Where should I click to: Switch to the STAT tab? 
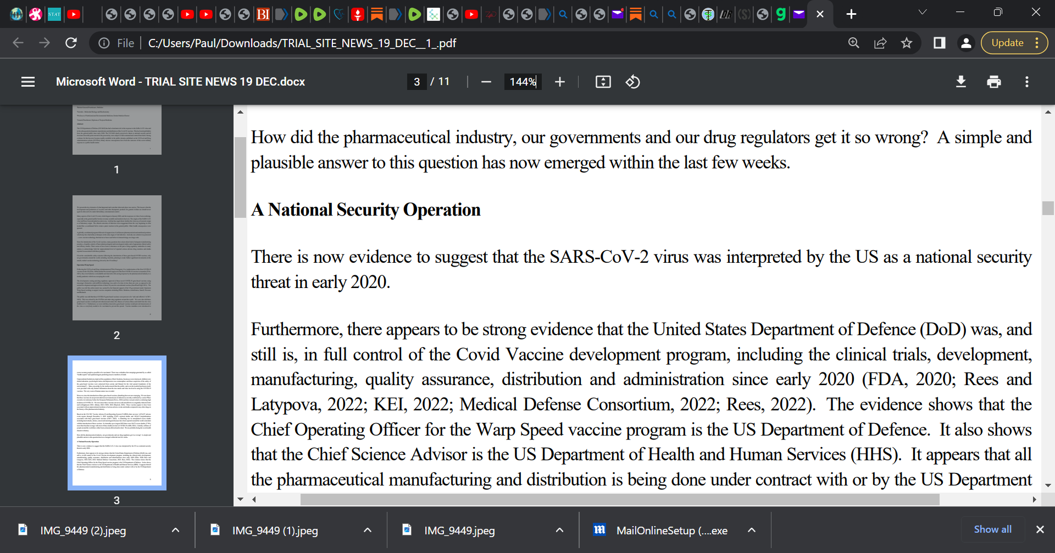pos(54,14)
